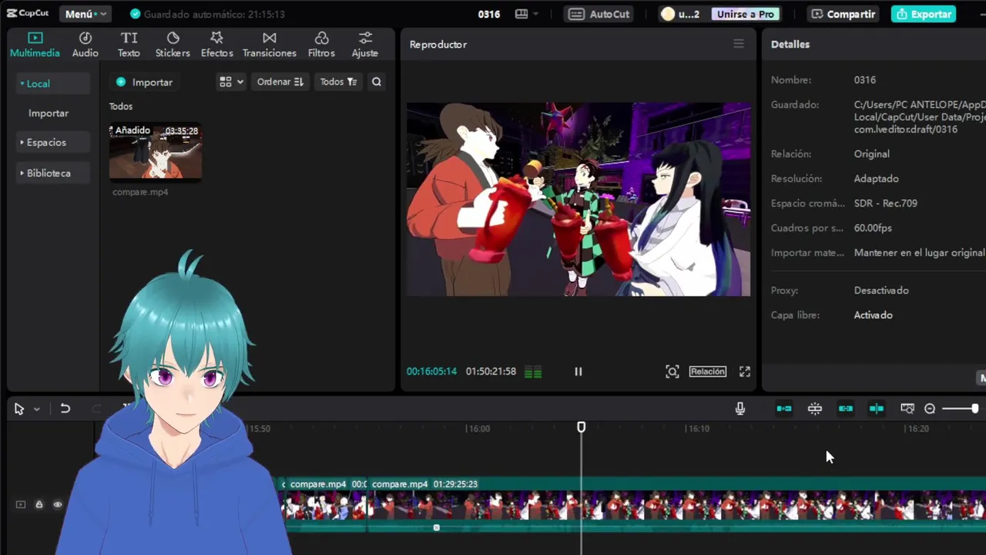Click the microphone record voiceover icon
The image size is (986, 555).
point(740,409)
